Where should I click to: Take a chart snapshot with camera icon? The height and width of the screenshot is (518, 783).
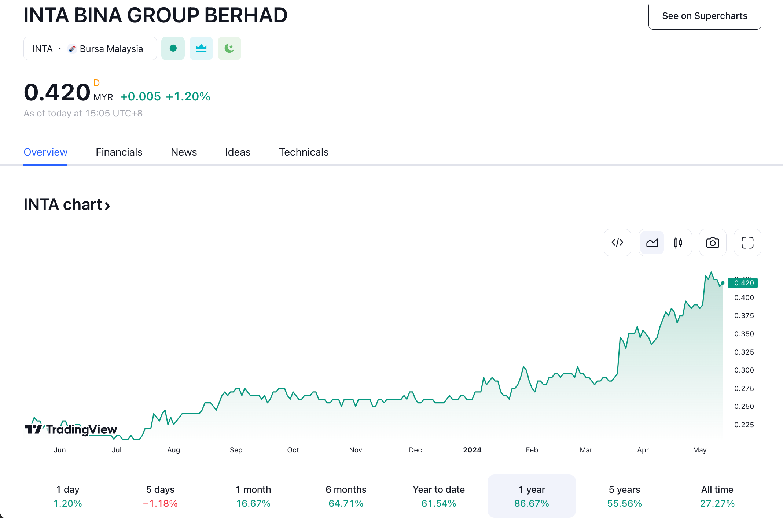point(713,243)
